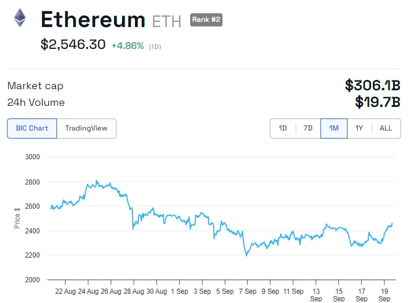Image resolution: width=419 pixels, height=303 pixels.
Task: Click the $306.1B market cap value
Action: (x=372, y=85)
